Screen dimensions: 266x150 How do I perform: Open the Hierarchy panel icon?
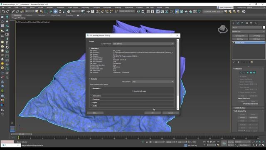(242, 23)
